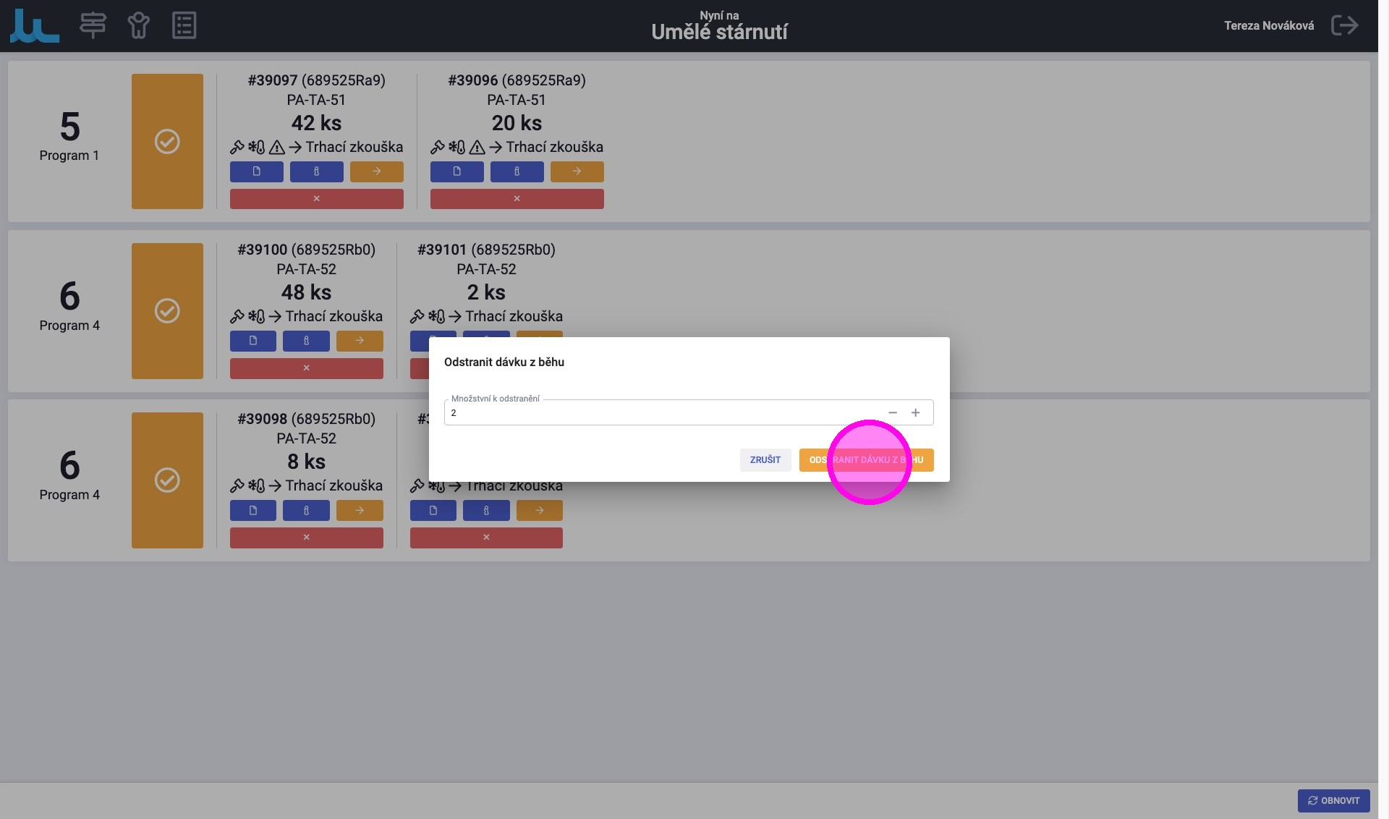Screen dimensions: 1389x819
Task: Click checkmark tile for second run (Program 4)
Action: tap(167, 310)
